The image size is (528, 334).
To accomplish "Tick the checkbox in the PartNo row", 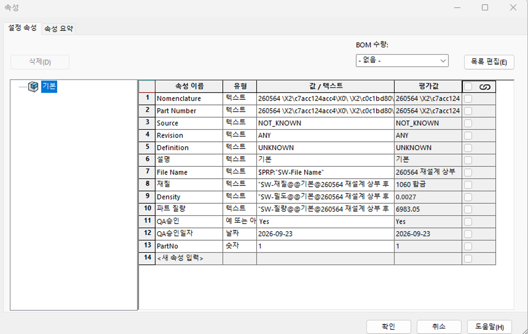I will click(468, 246).
